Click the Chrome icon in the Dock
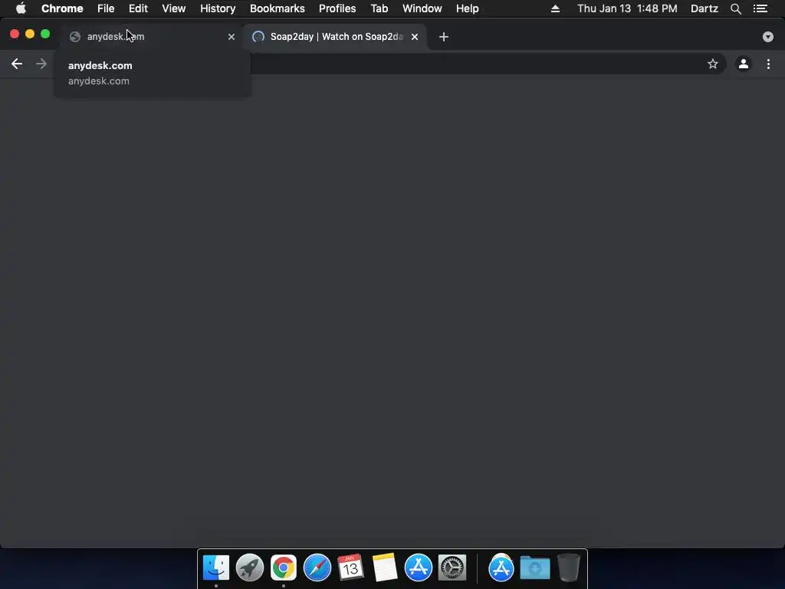The image size is (785, 589). tap(284, 568)
